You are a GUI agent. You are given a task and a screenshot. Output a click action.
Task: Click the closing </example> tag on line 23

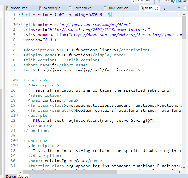point(40,125)
